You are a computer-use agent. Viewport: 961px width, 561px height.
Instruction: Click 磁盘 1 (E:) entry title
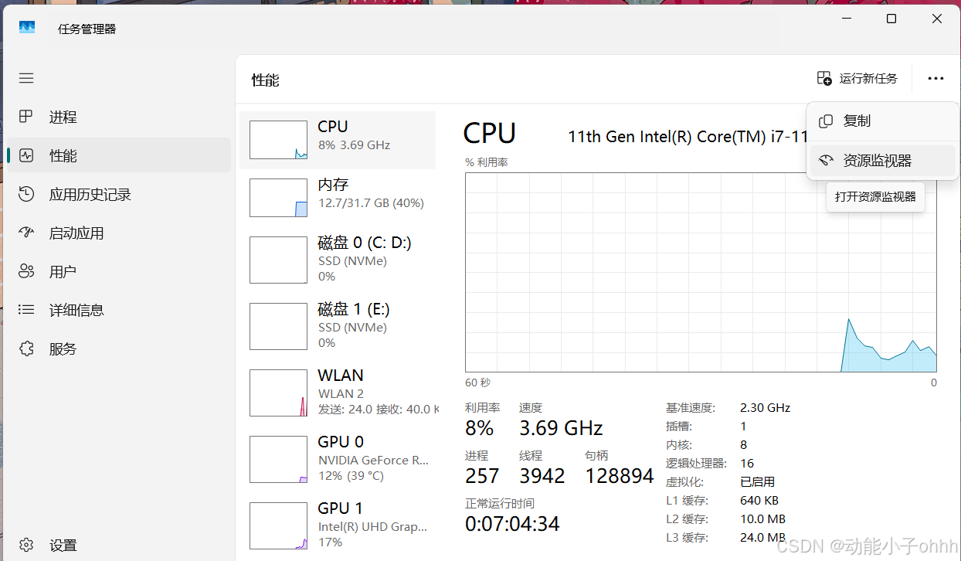(354, 309)
